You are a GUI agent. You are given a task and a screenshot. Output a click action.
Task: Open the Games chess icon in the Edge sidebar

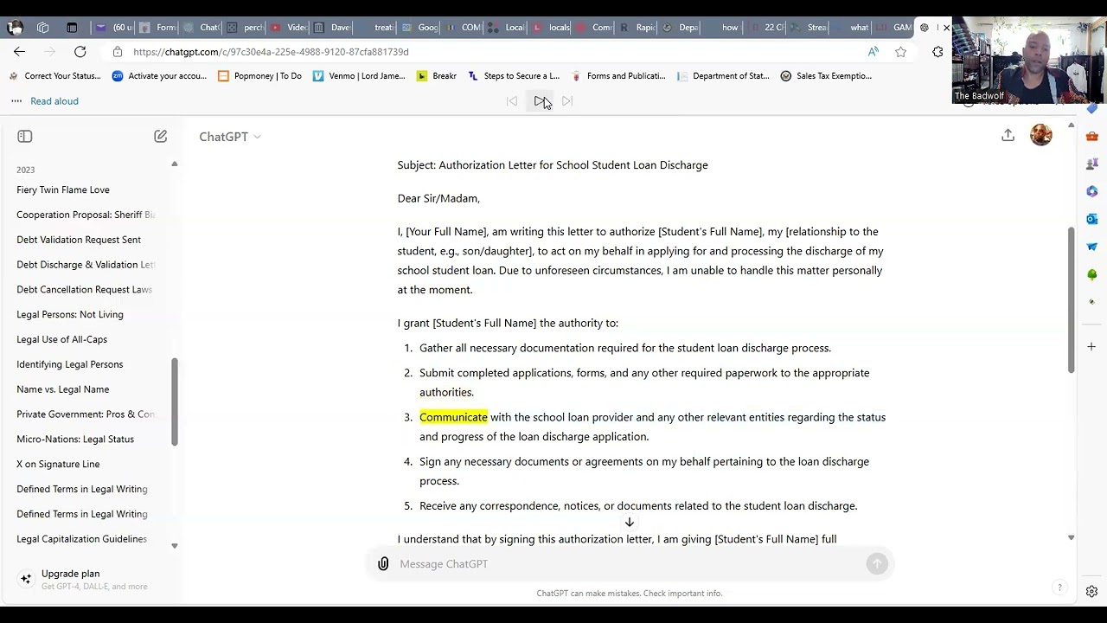tap(1092, 164)
